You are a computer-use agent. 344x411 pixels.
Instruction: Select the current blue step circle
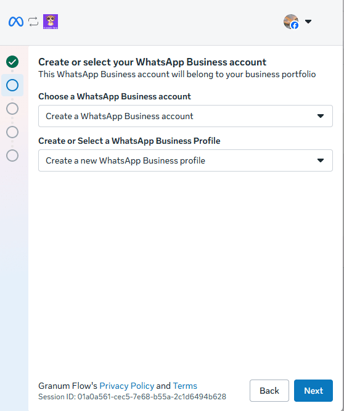12,85
